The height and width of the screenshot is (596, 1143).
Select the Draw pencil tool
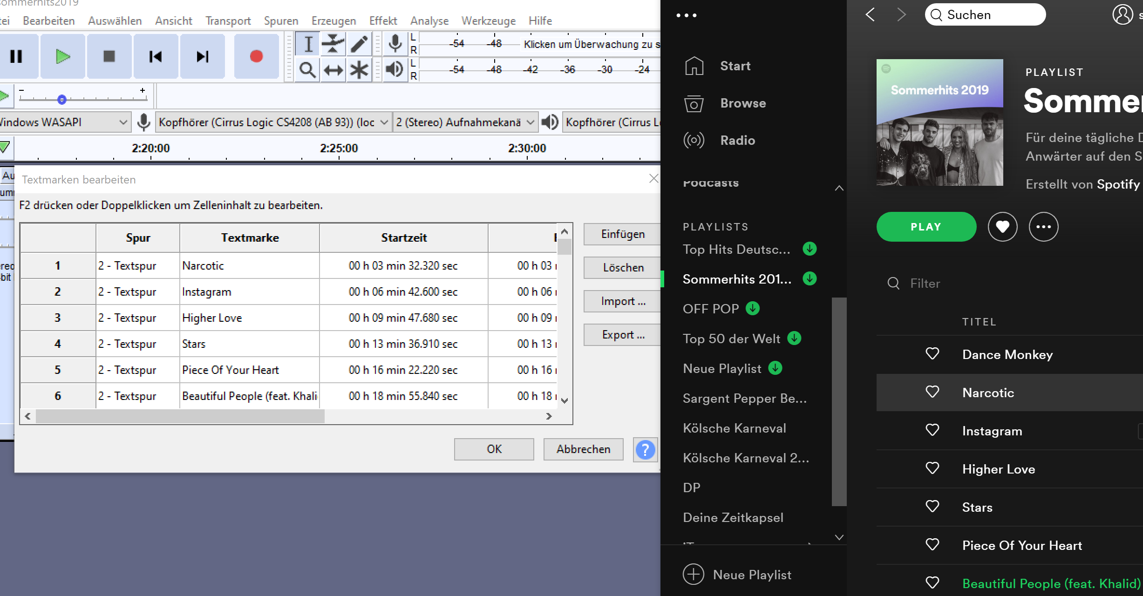click(x=359, y=44)
